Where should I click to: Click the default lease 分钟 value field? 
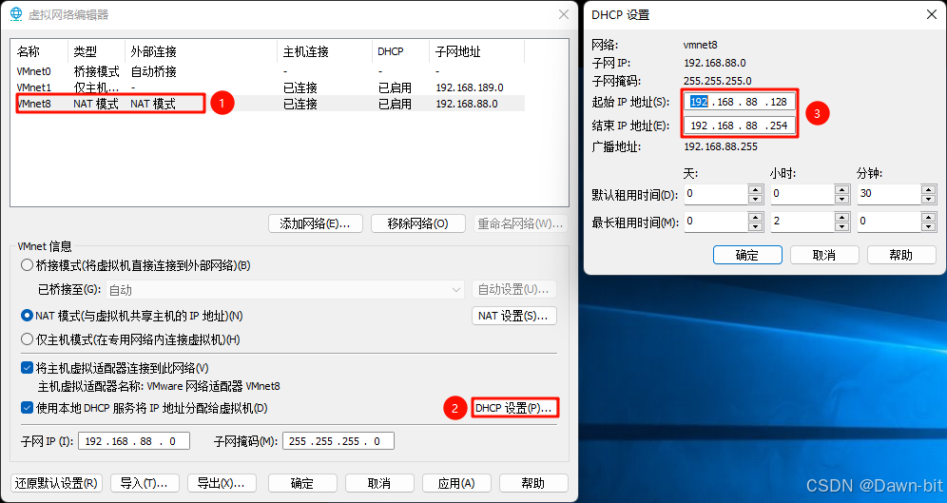click(889, 194)
